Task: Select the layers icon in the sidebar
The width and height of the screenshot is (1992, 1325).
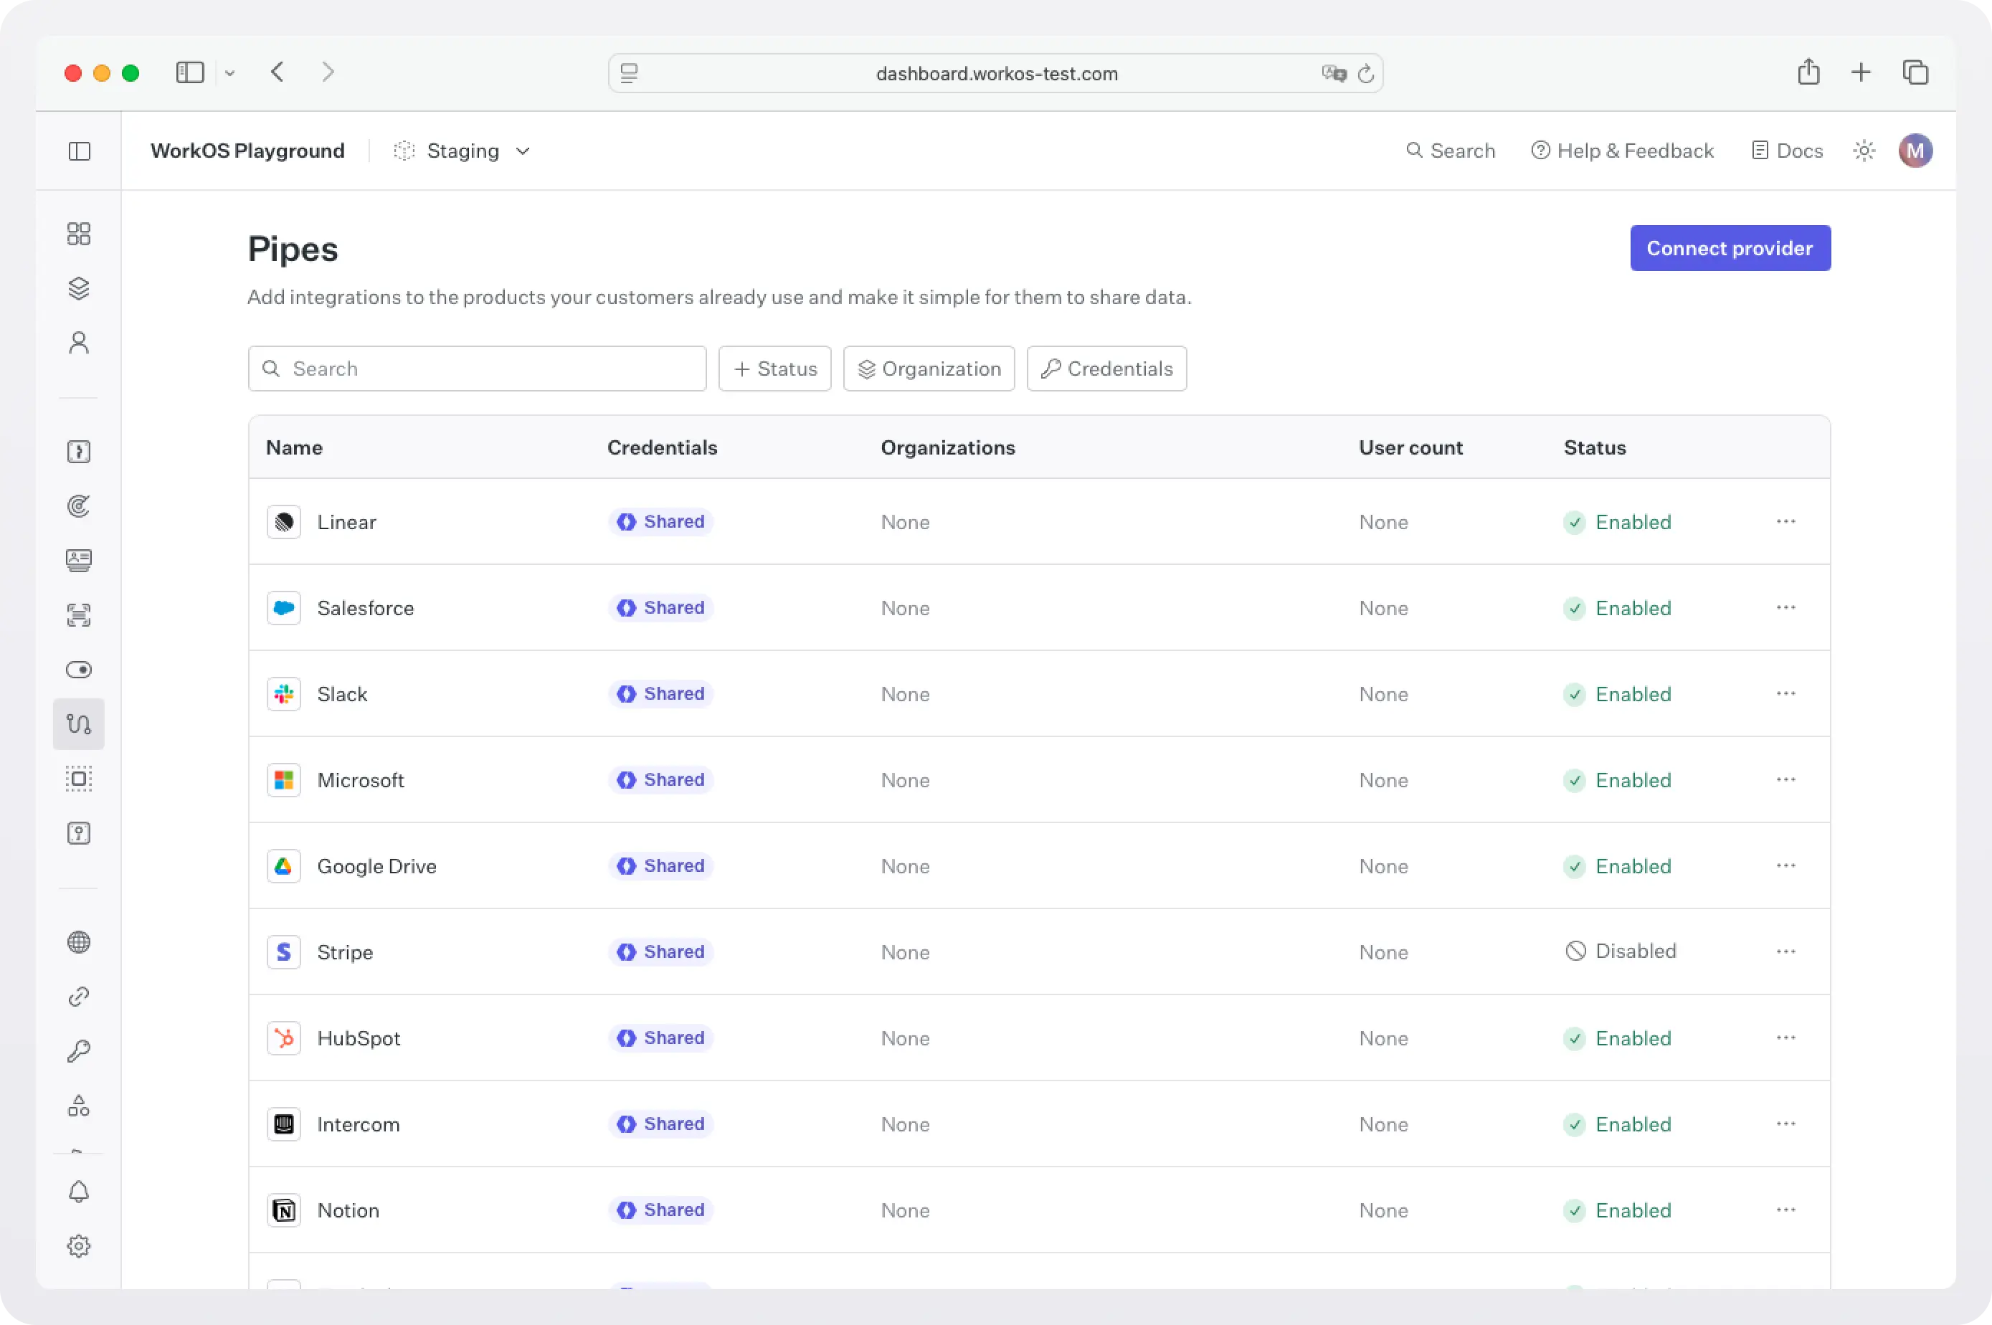Action: [79, 288]
